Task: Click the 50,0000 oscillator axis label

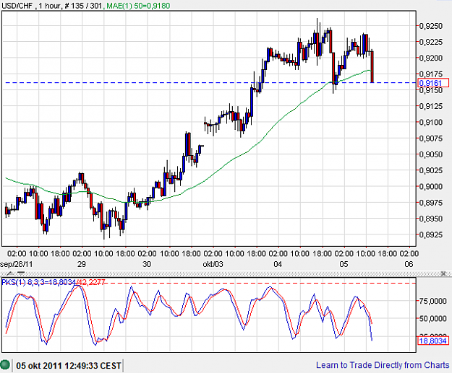Action: pos(432,318)
